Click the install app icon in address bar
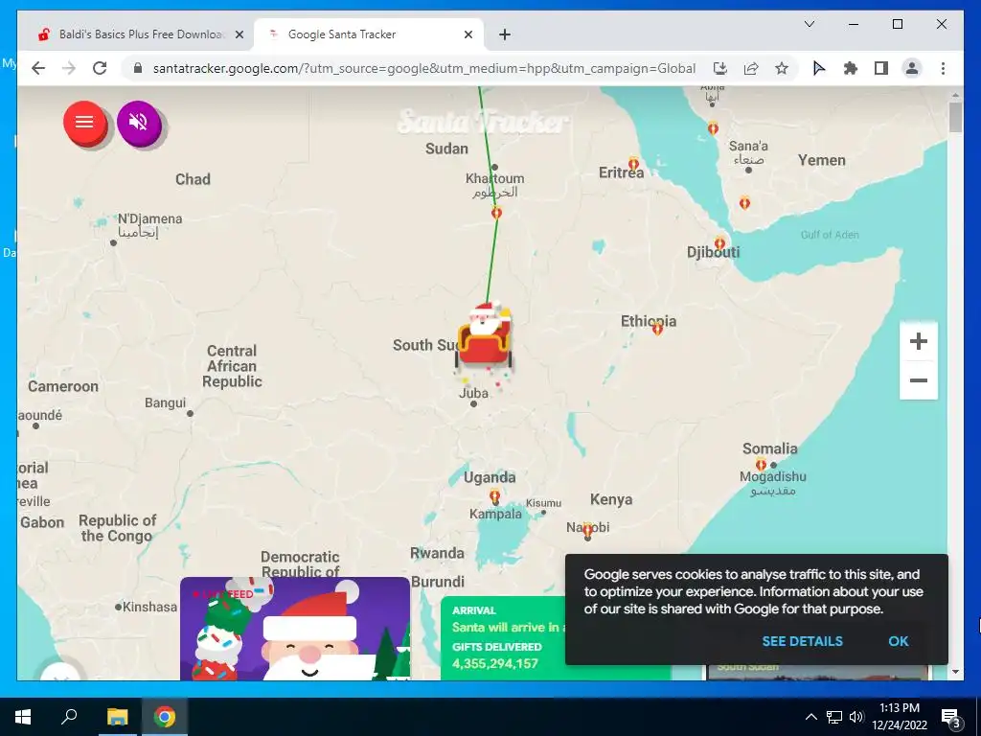 click(x=720, y=68)
